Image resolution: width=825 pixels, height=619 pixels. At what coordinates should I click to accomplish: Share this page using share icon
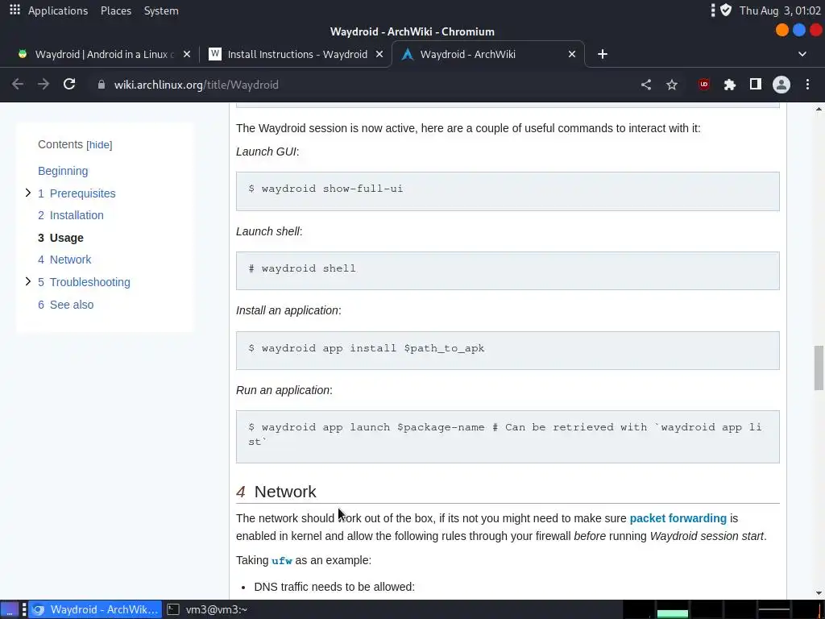pos(646,84)
